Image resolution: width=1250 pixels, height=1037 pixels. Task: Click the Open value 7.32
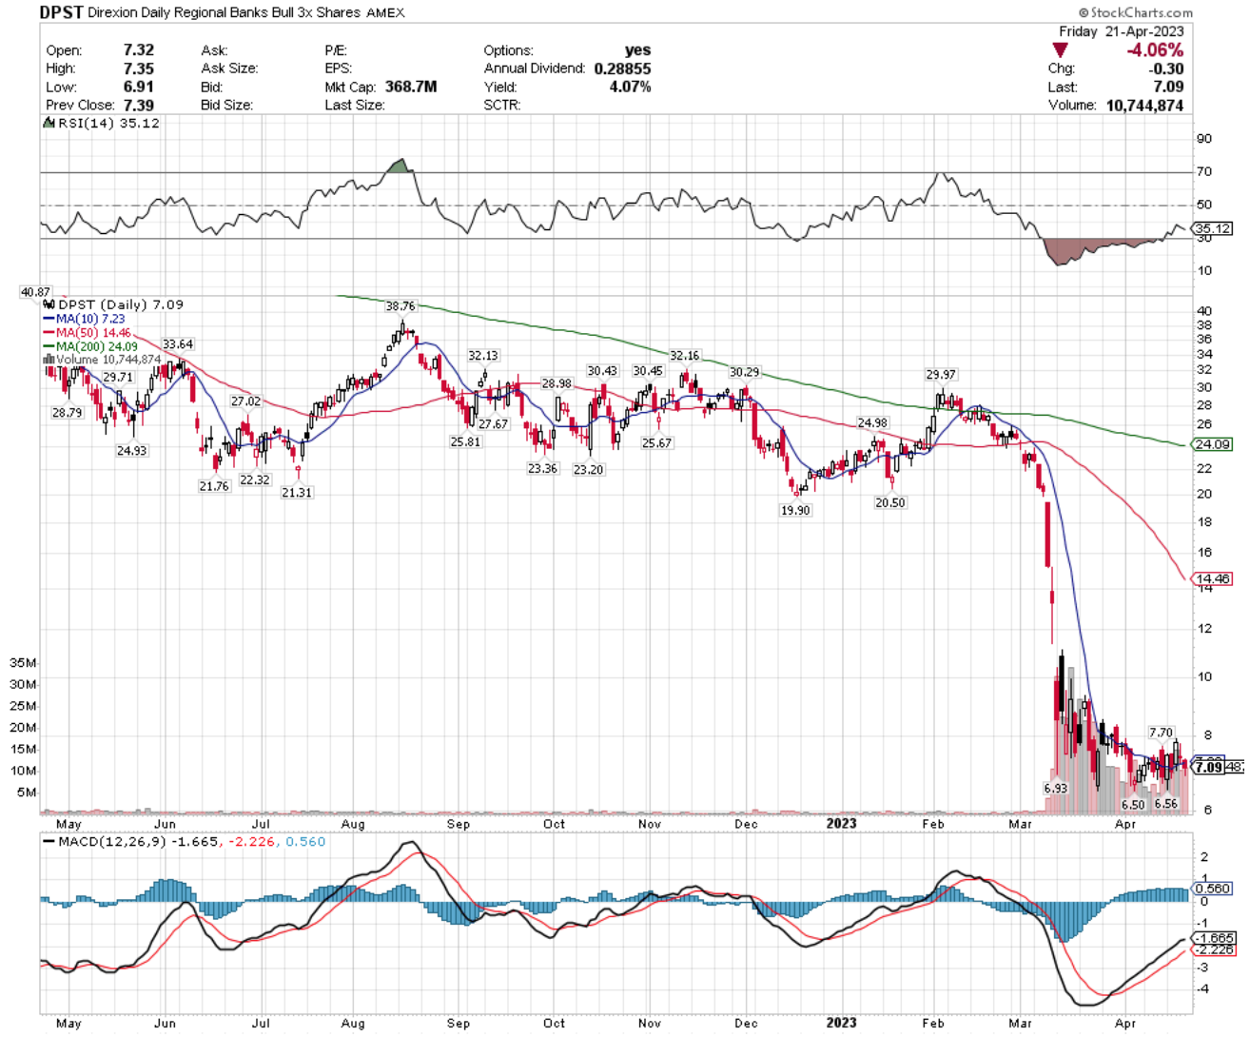point(138,49)
